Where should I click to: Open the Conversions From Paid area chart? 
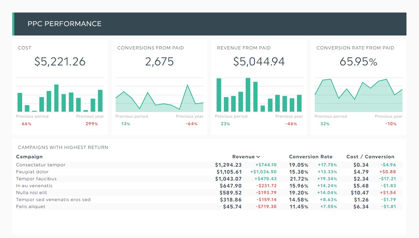pyautogui.click(x=159, y=95)
